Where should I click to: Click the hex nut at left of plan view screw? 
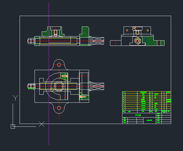coord(30,86)
